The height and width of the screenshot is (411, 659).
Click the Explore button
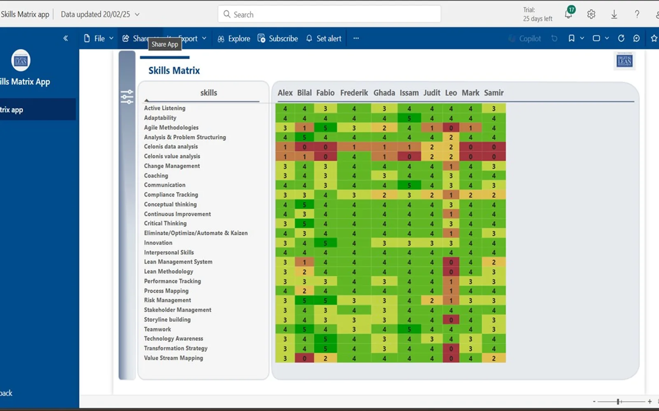click(x=234, y=38)
